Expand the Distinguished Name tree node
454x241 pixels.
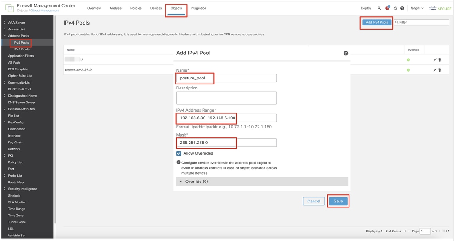[5, 95]
